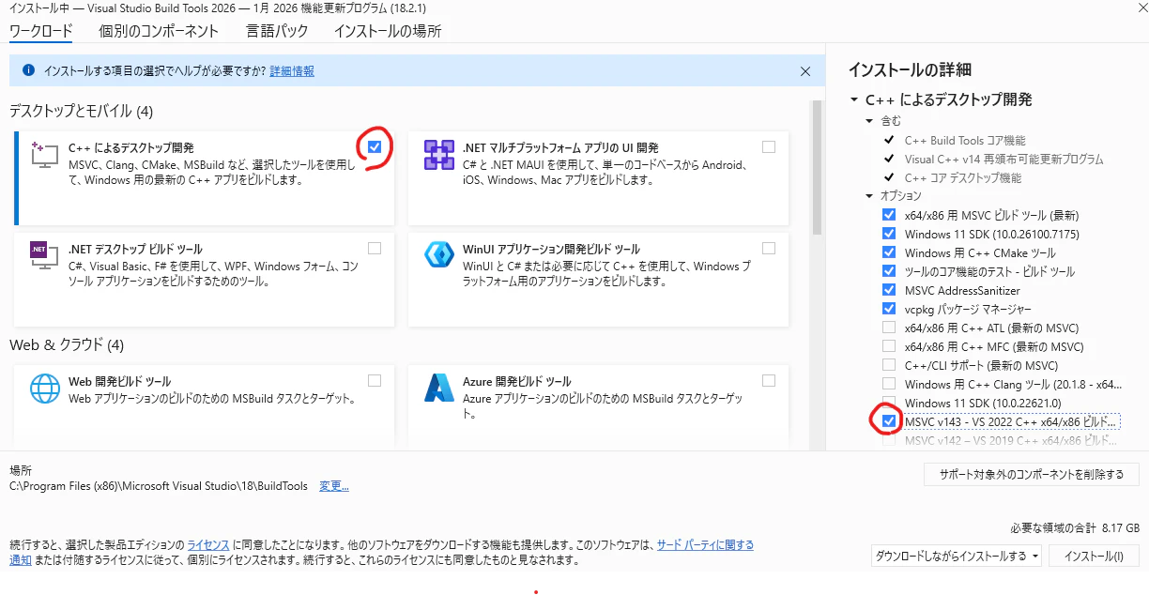
Task: Uncheck vcpkg パッケージ マネージャー
Action: point(889,309)
